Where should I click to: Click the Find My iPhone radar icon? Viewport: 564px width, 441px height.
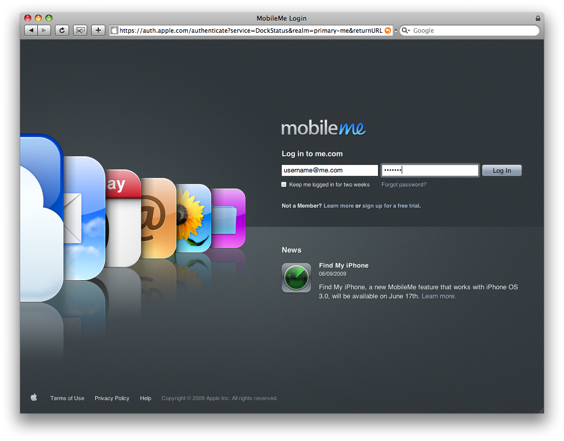pyautogui.click(x=296, y=278)
